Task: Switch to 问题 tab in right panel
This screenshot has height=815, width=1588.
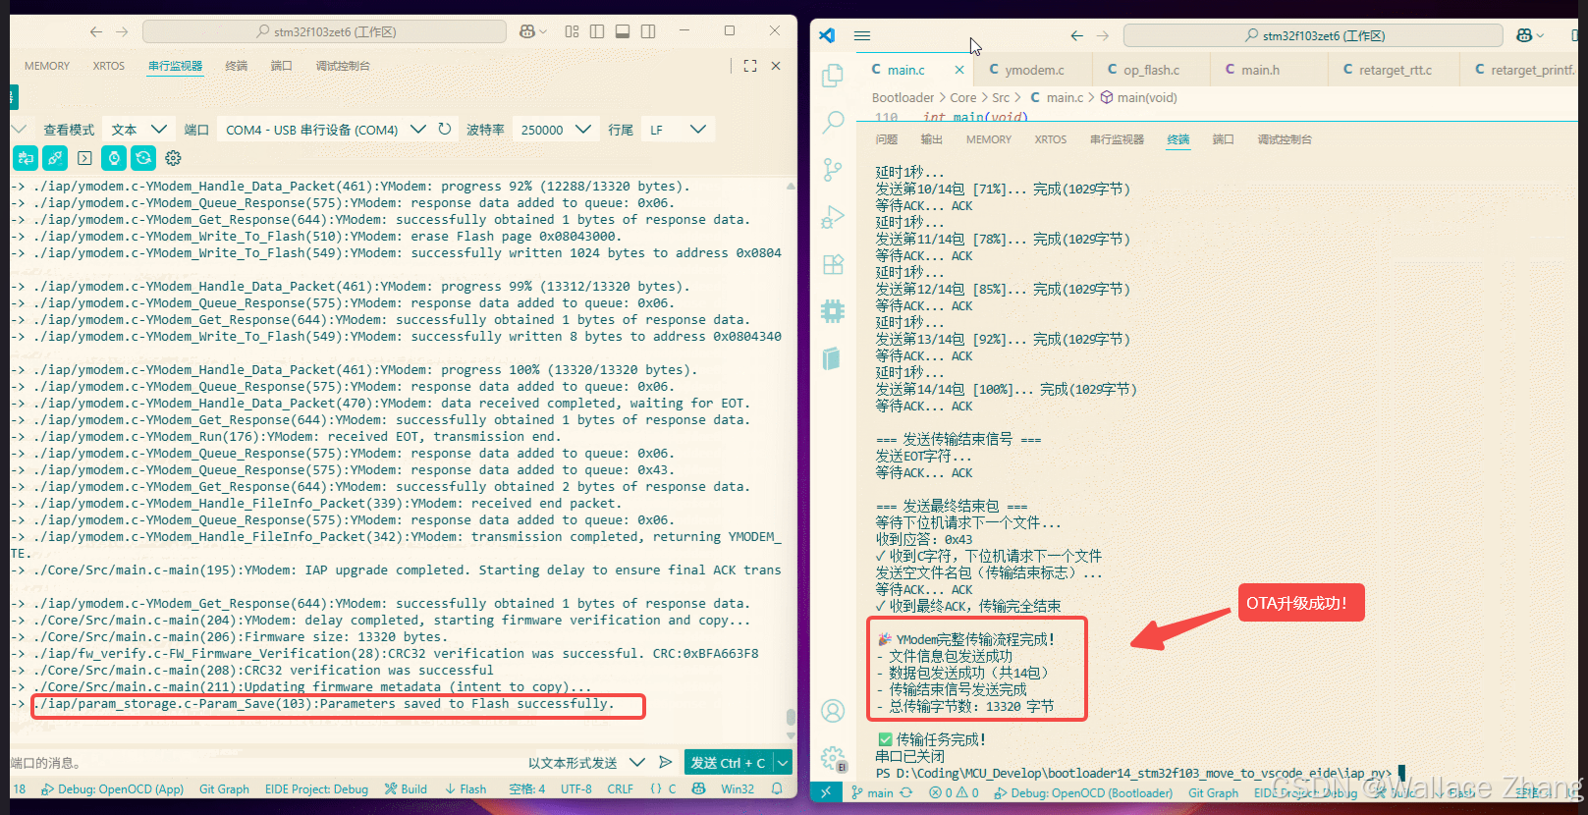Action: [x=887, y=139]
